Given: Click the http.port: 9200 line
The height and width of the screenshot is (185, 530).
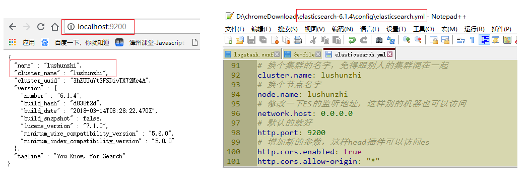Looking at the screenshot, I should tap(291, 133).
